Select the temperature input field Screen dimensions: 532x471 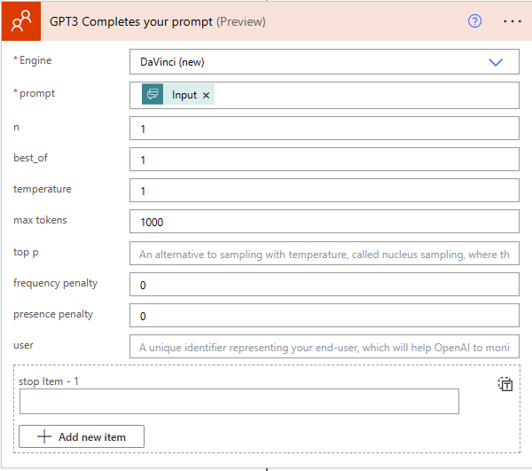(x=324, y=191)
